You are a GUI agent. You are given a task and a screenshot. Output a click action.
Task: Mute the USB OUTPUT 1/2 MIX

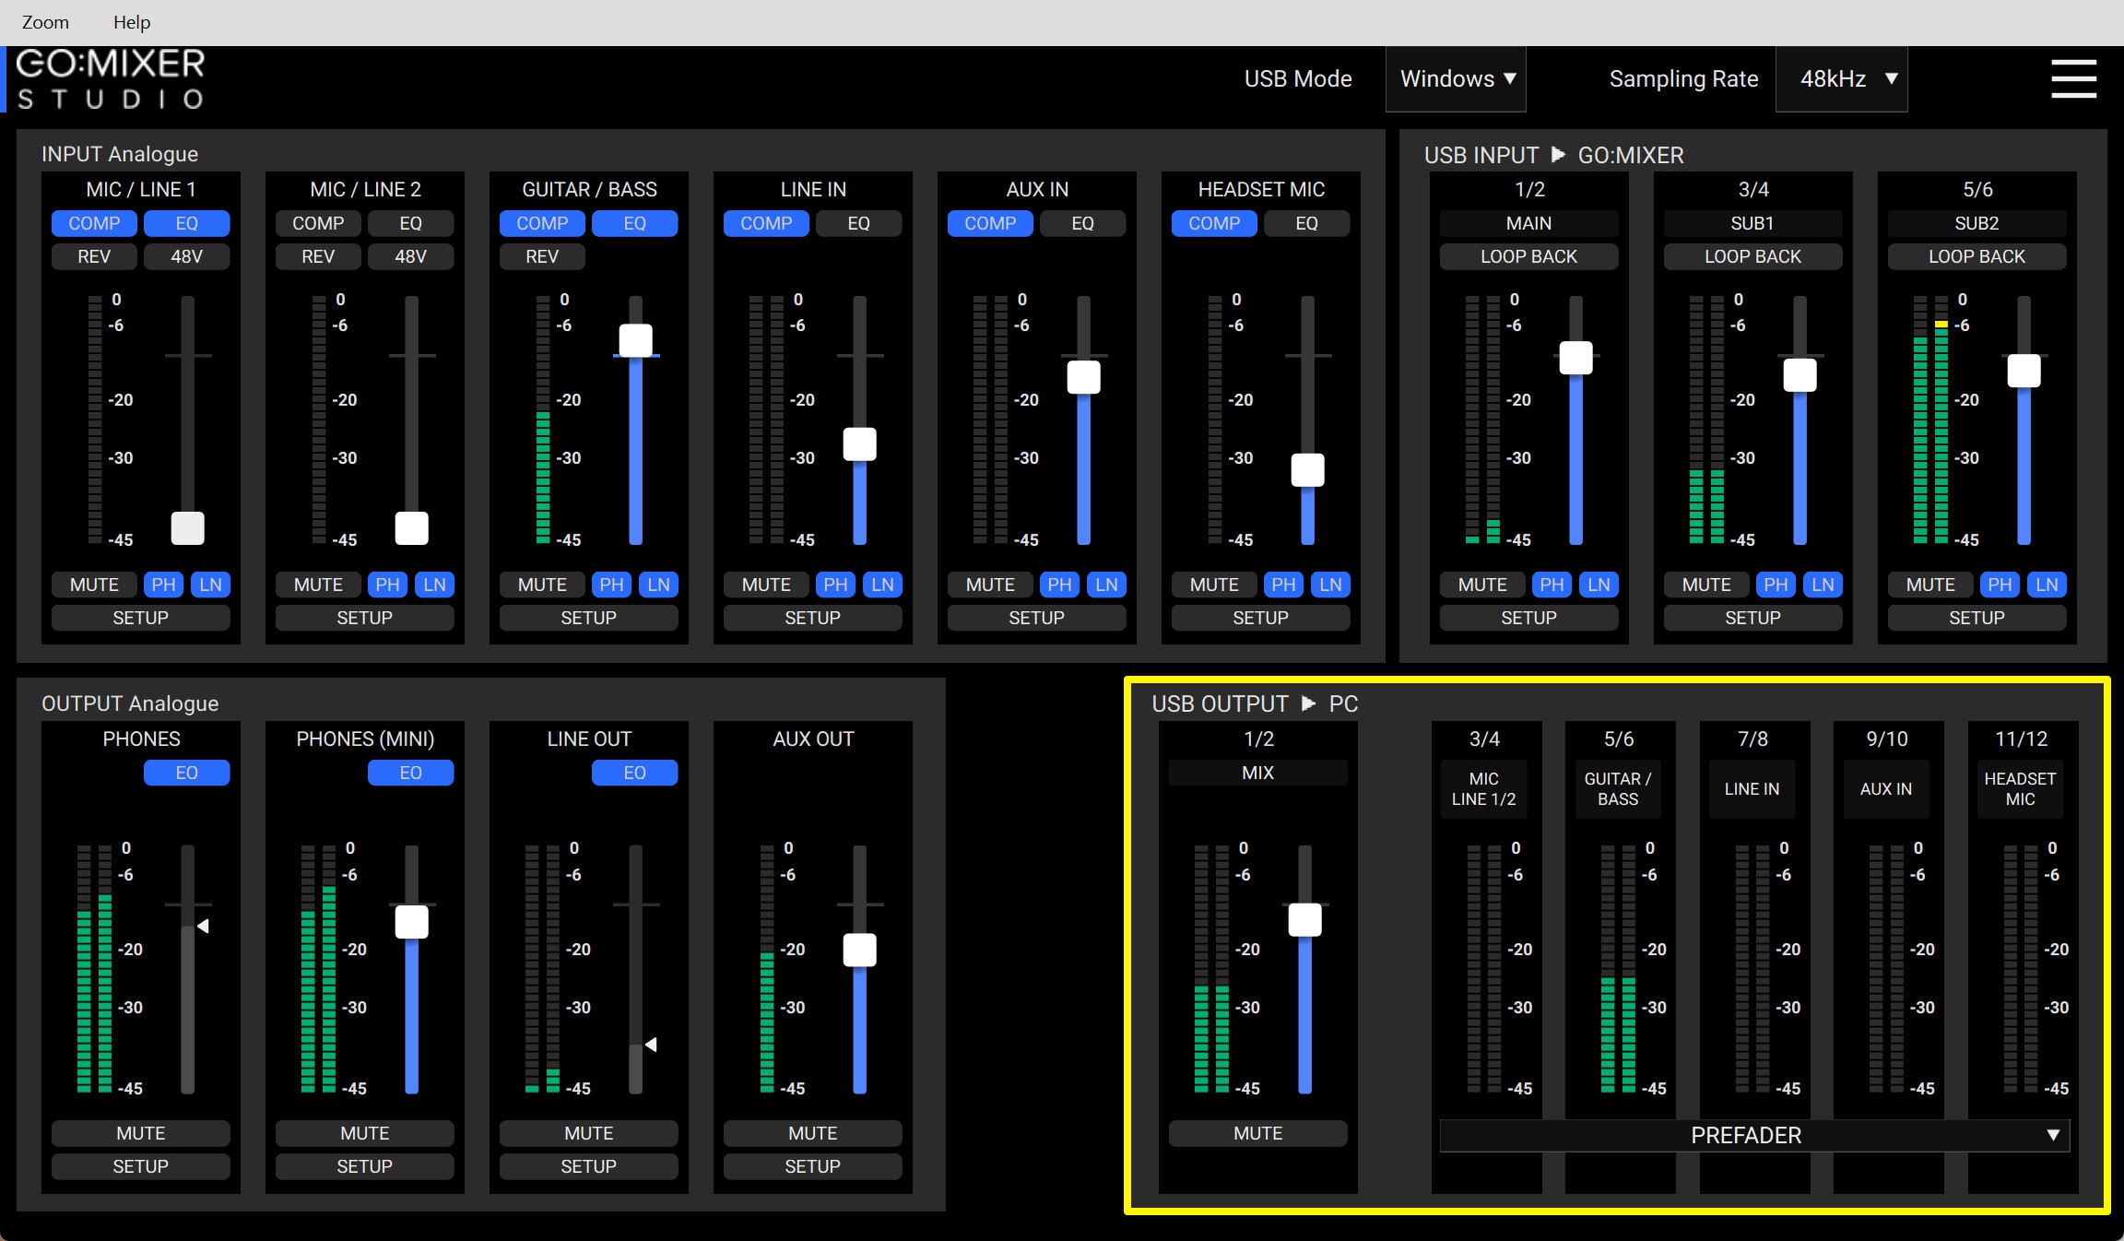[1257, 1133]
